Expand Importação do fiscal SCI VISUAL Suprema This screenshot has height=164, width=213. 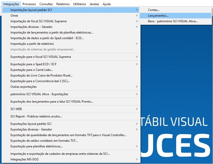coord(38,21)
